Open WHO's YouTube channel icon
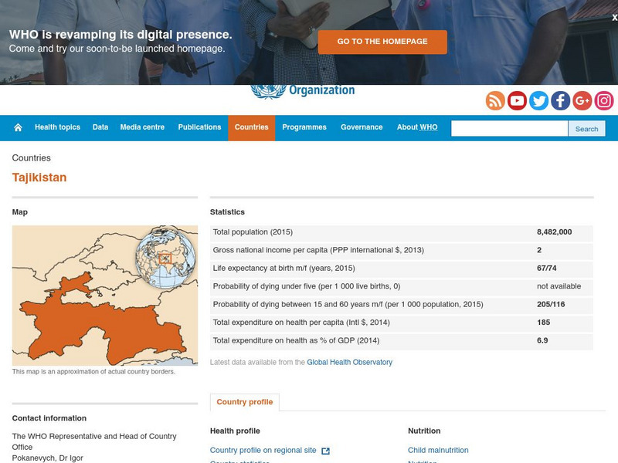 517,100
